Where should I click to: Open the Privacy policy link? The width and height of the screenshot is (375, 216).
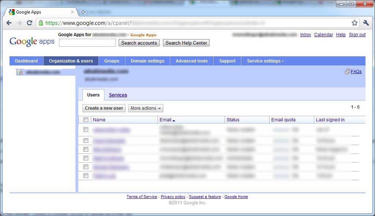point(173,197)
